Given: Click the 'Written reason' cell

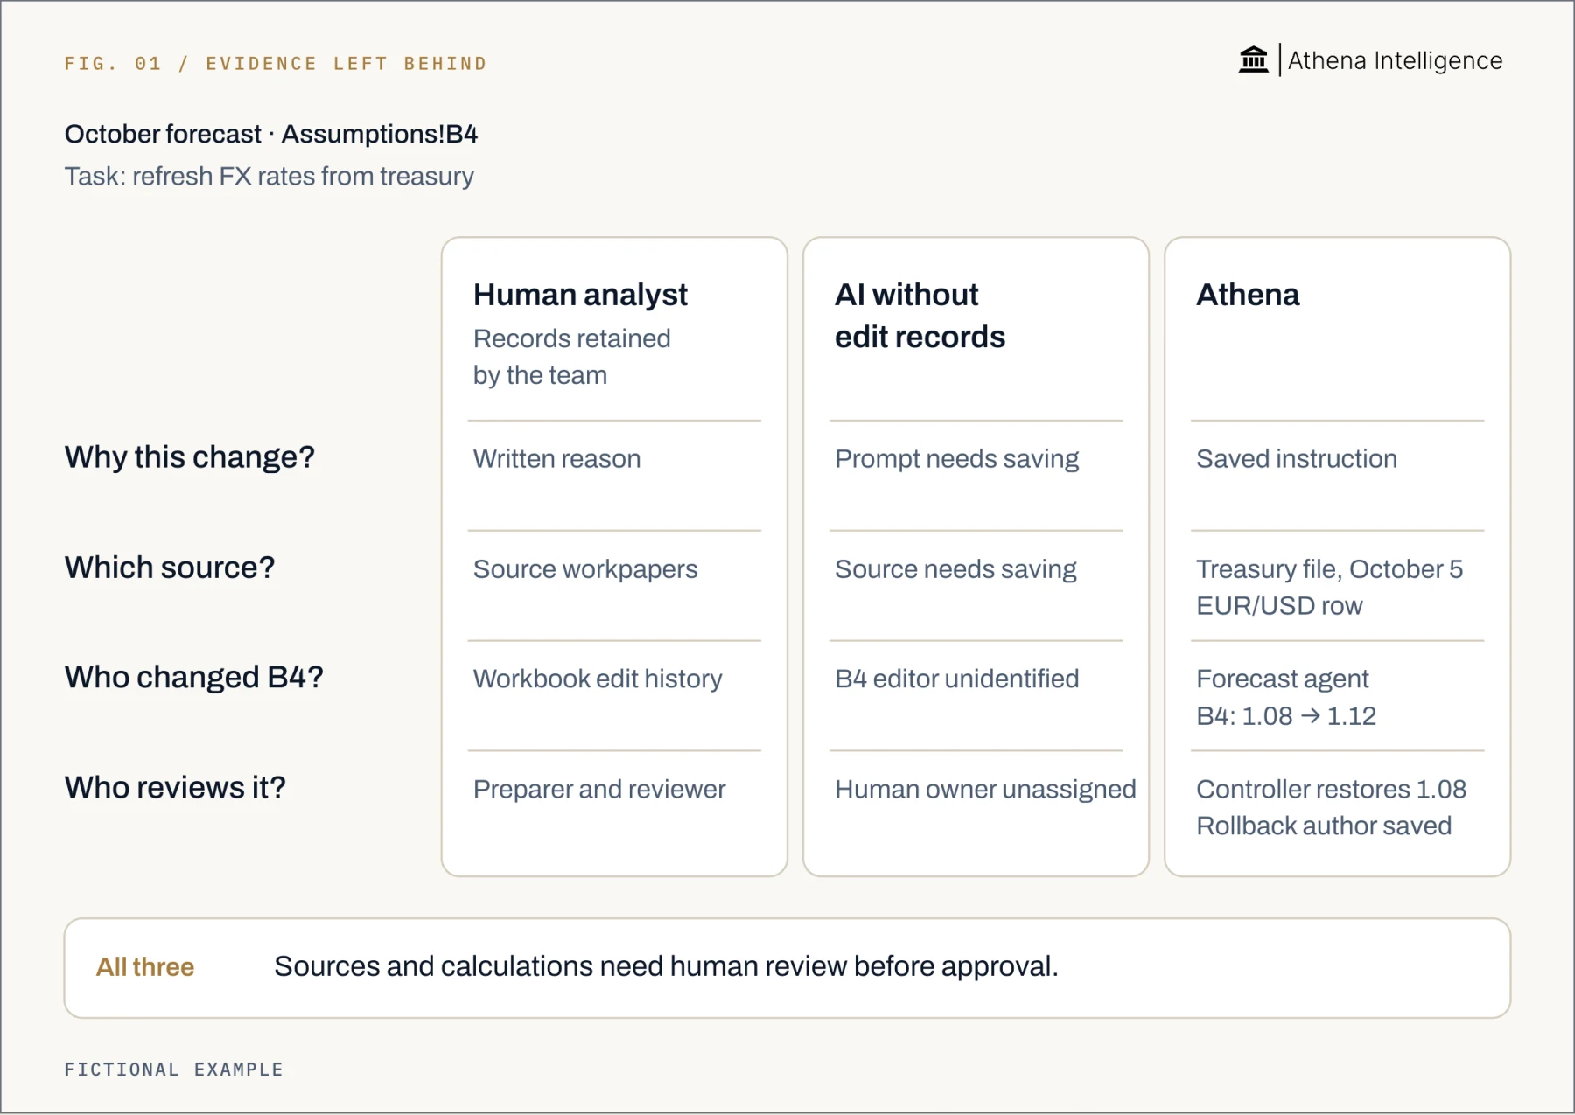Looking at the screenshot, I should (x=556, y=459).
